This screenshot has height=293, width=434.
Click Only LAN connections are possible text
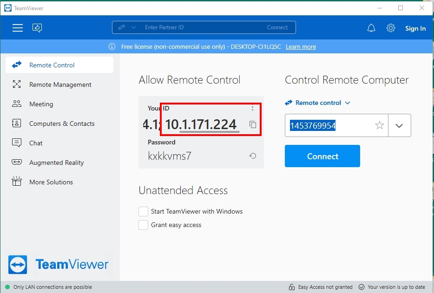point(53,287)
